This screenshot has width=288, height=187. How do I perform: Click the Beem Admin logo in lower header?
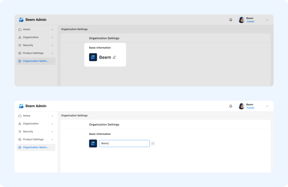point(21,106)
